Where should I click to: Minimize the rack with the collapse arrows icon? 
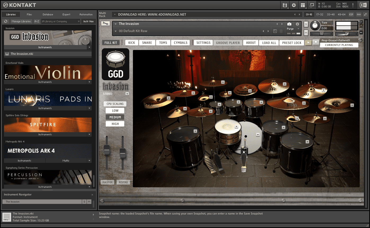tap(365, 14)
